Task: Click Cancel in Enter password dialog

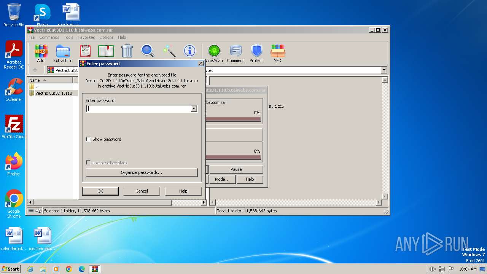Action: (142, 191)
